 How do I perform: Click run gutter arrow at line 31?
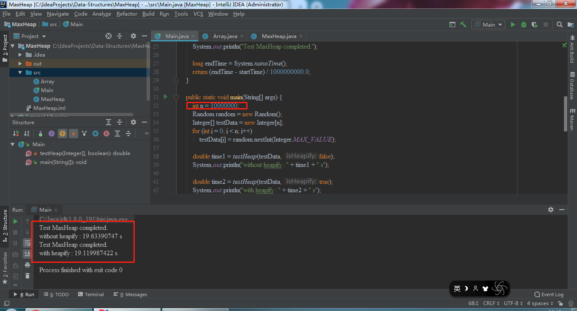[x=166, y=97]
